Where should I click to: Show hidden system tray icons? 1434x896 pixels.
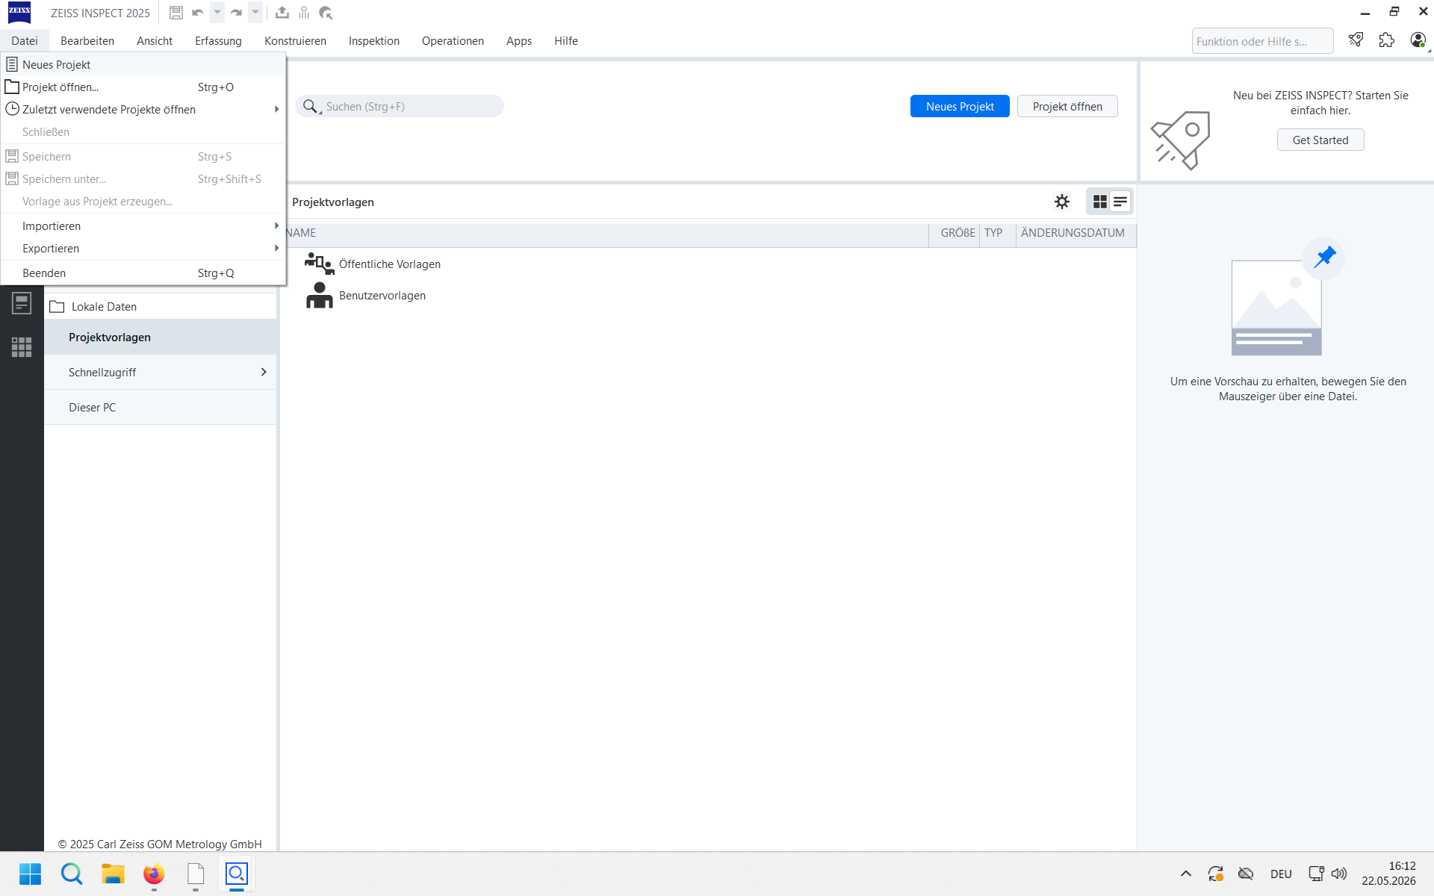click(1185, 874)
